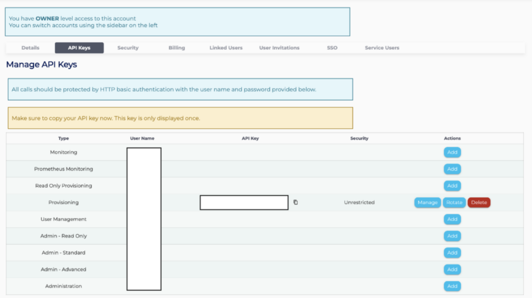Add a Read Only Provisioning key
The width and height of the screenshot is (532, 298).
452,186
